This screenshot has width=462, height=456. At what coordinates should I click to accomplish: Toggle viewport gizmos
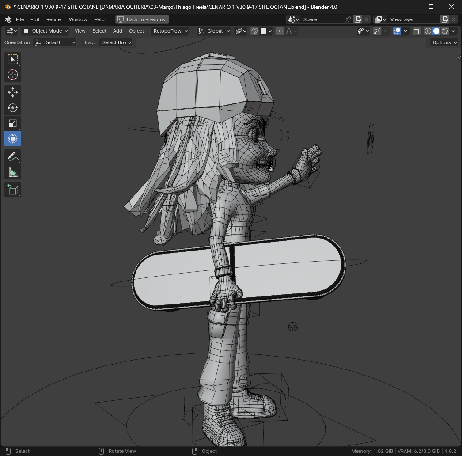pyautogui.click(x=377, y=31)
